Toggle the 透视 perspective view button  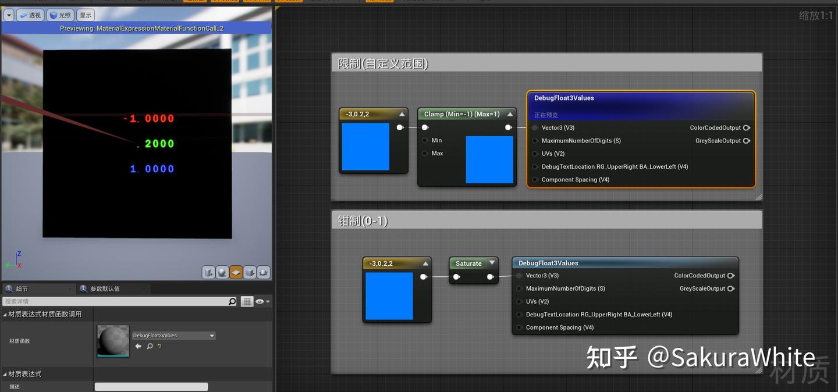tap(30, 15)
